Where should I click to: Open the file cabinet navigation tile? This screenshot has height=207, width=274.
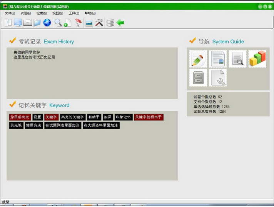tap(198, 77)
